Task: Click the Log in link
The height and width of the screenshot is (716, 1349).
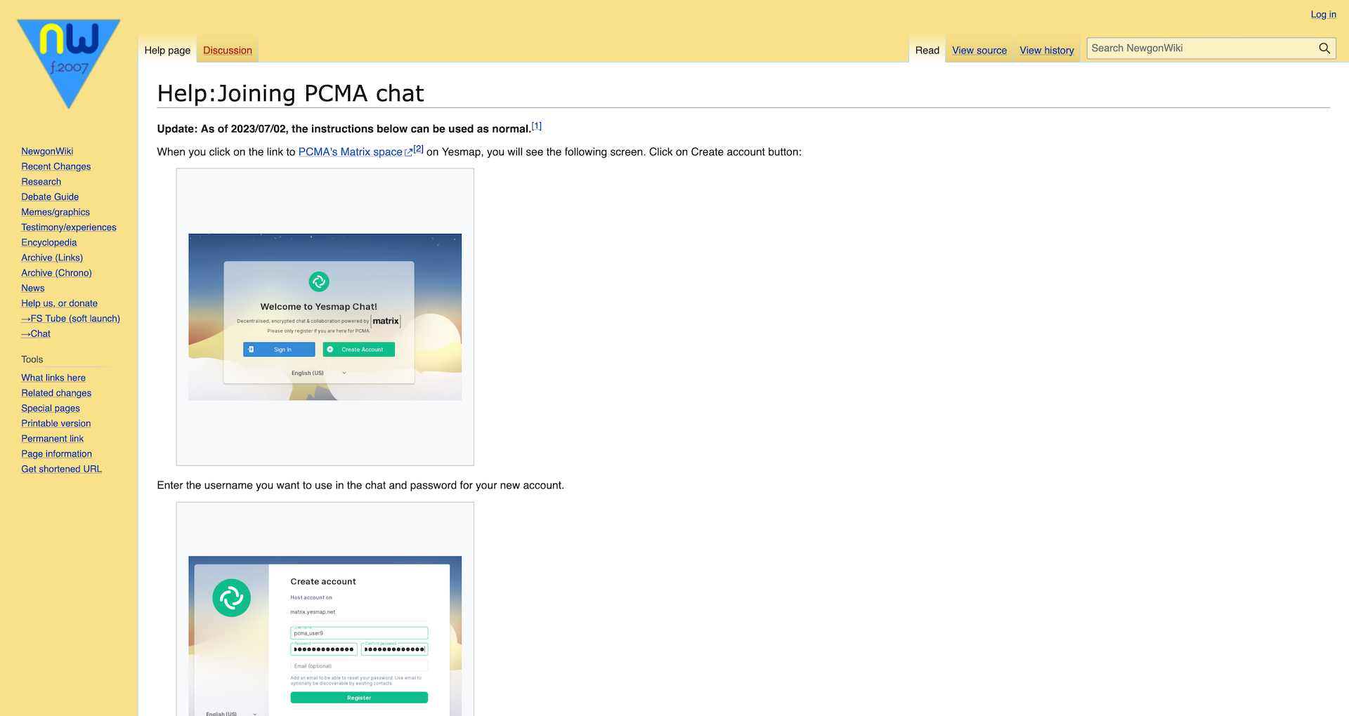Action: pyautogui.click(x=1324, y=14)
